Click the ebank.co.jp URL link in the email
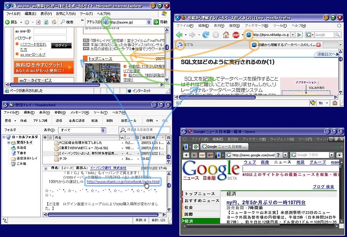This screenshot has height=237, width=347. [x=123, y=182]
